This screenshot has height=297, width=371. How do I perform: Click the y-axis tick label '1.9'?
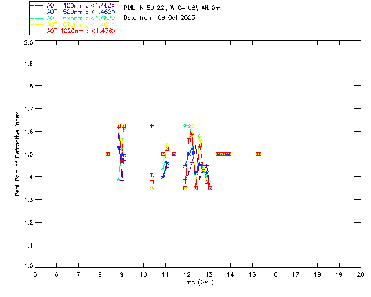pos(28,63)
